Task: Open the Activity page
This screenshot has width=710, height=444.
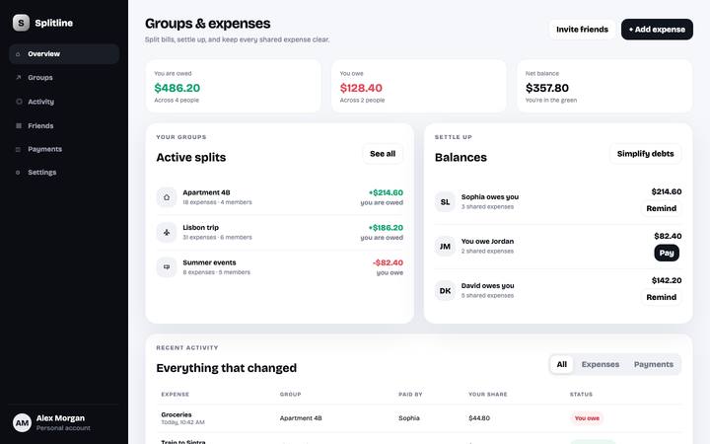Action: tap(64, 102)
